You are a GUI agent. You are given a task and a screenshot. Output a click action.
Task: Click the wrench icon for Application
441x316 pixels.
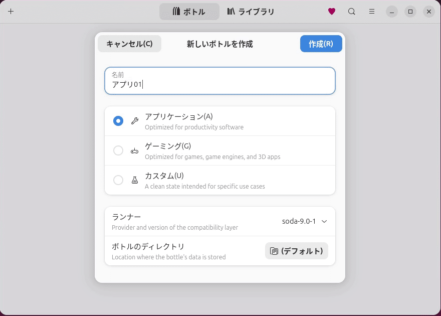(x=135, y=121)
